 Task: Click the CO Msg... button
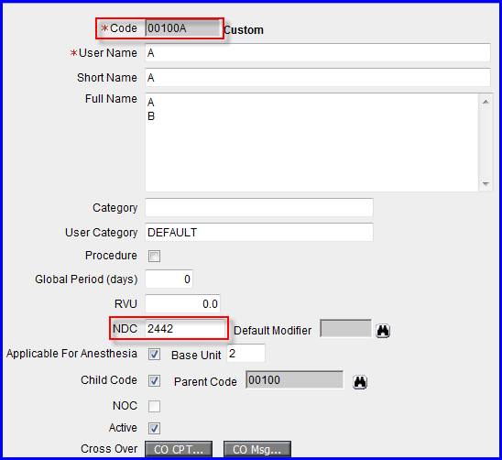coord(257,449)
